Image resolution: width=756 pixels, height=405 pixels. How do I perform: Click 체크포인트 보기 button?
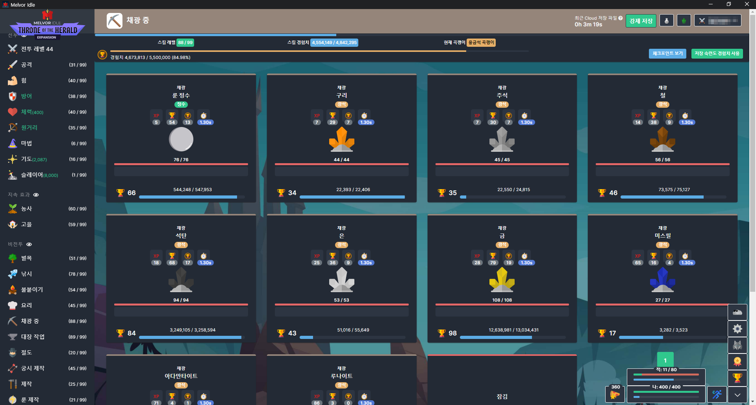[668, 53]
